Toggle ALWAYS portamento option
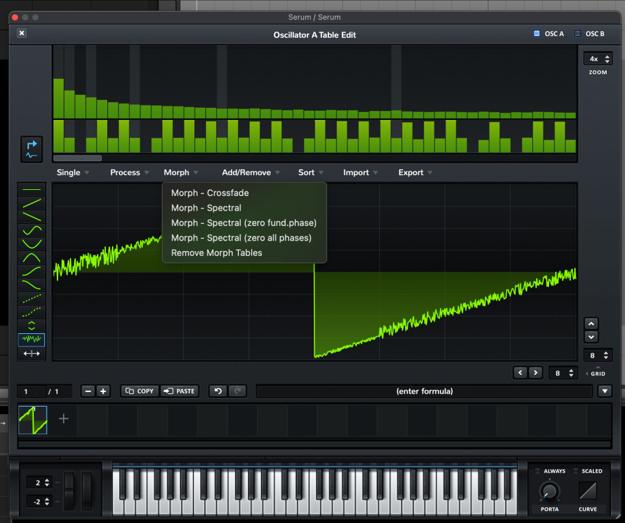This screenshot has width=625, height=523. [x=539, y=471]
